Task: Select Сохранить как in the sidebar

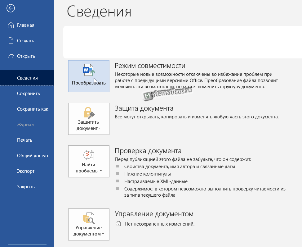Action: point(33,109)
